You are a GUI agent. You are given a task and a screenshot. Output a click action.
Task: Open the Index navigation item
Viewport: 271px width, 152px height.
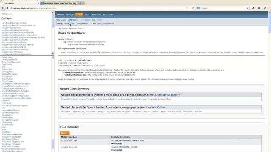[x=105, y=14]
